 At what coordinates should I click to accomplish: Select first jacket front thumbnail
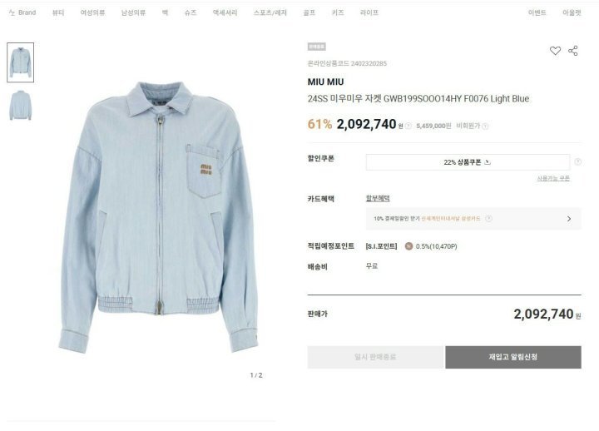20,62
